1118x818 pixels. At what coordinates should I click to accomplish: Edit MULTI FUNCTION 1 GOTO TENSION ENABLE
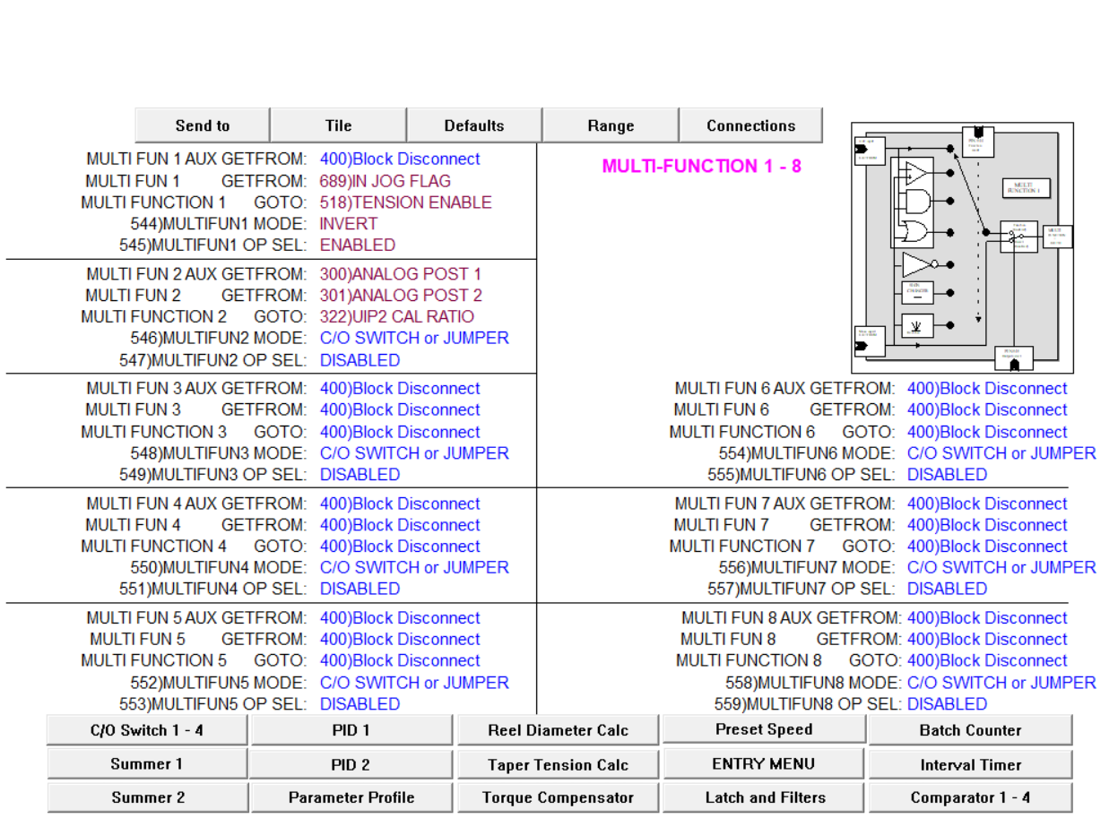tap(405, 202)
